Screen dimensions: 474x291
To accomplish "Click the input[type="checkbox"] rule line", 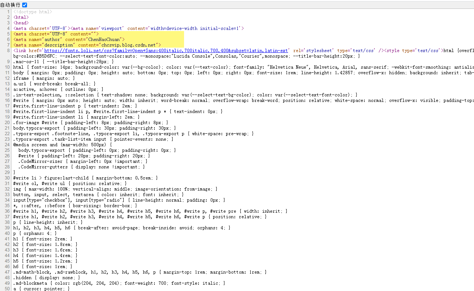I will pyautogui.click(x=119, y=200).
